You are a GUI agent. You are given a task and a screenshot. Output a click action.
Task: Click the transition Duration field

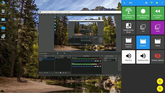pos(112,60)
